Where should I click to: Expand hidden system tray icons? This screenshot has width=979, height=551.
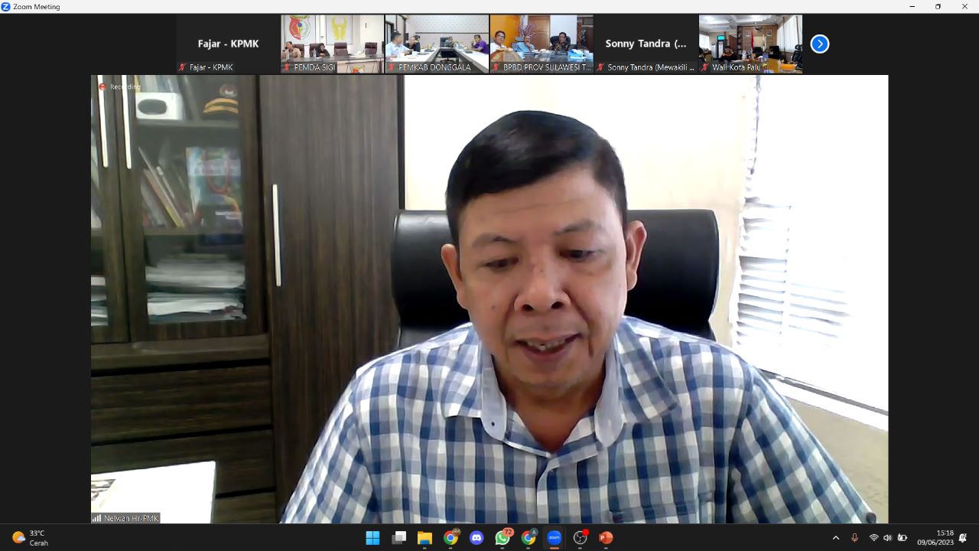pyautogui.click(x=835, y=538)
